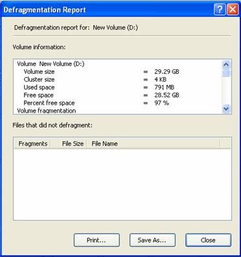
Task: Select the 'Percent free space' label
Action: (49, 103)
